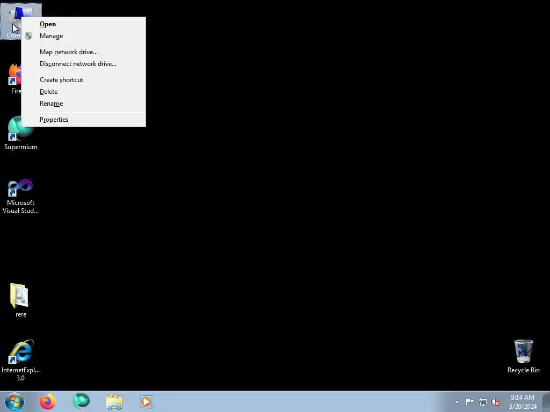Launch Firefox from the taskbar
550x412 pixels.
(x=48, y=401)
